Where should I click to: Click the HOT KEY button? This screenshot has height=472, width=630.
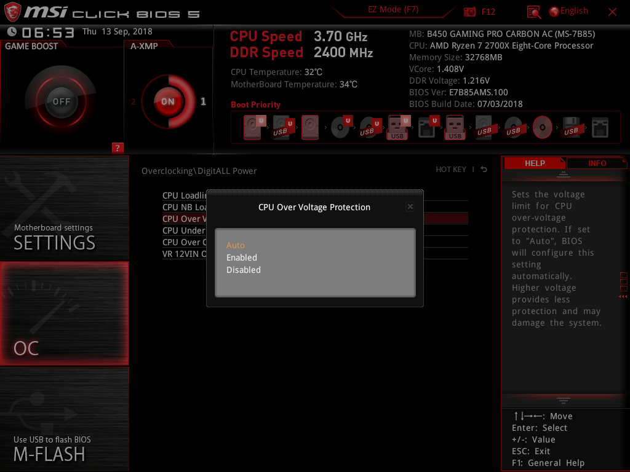[451, 170]
